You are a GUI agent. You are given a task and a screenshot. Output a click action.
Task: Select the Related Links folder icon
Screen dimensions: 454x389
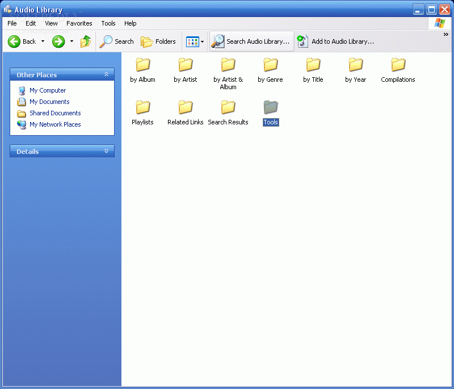coord(186,107)
